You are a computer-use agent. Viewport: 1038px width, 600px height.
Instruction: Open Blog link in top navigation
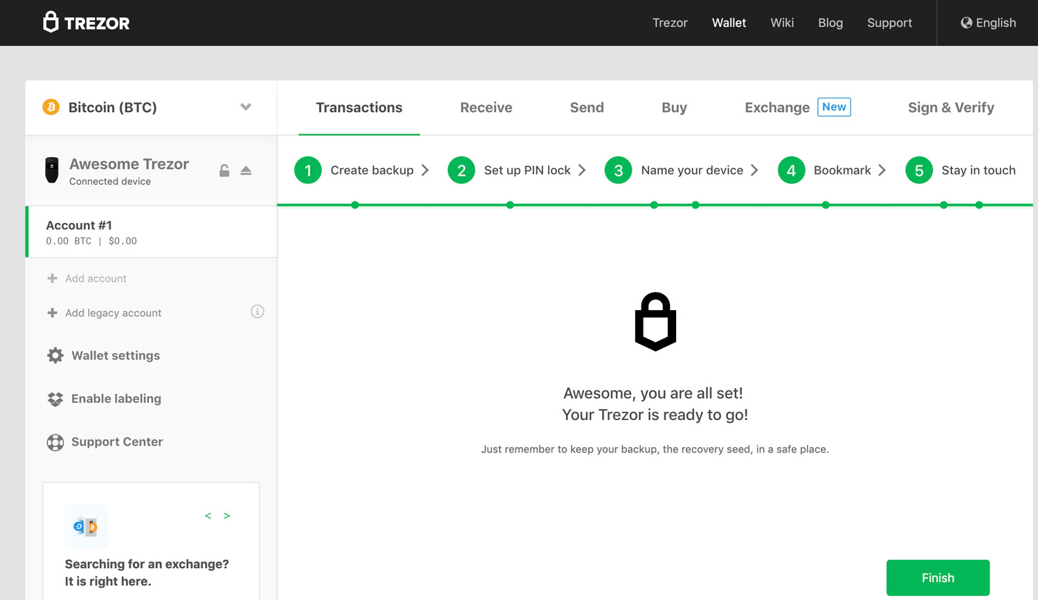click(830, 23)
